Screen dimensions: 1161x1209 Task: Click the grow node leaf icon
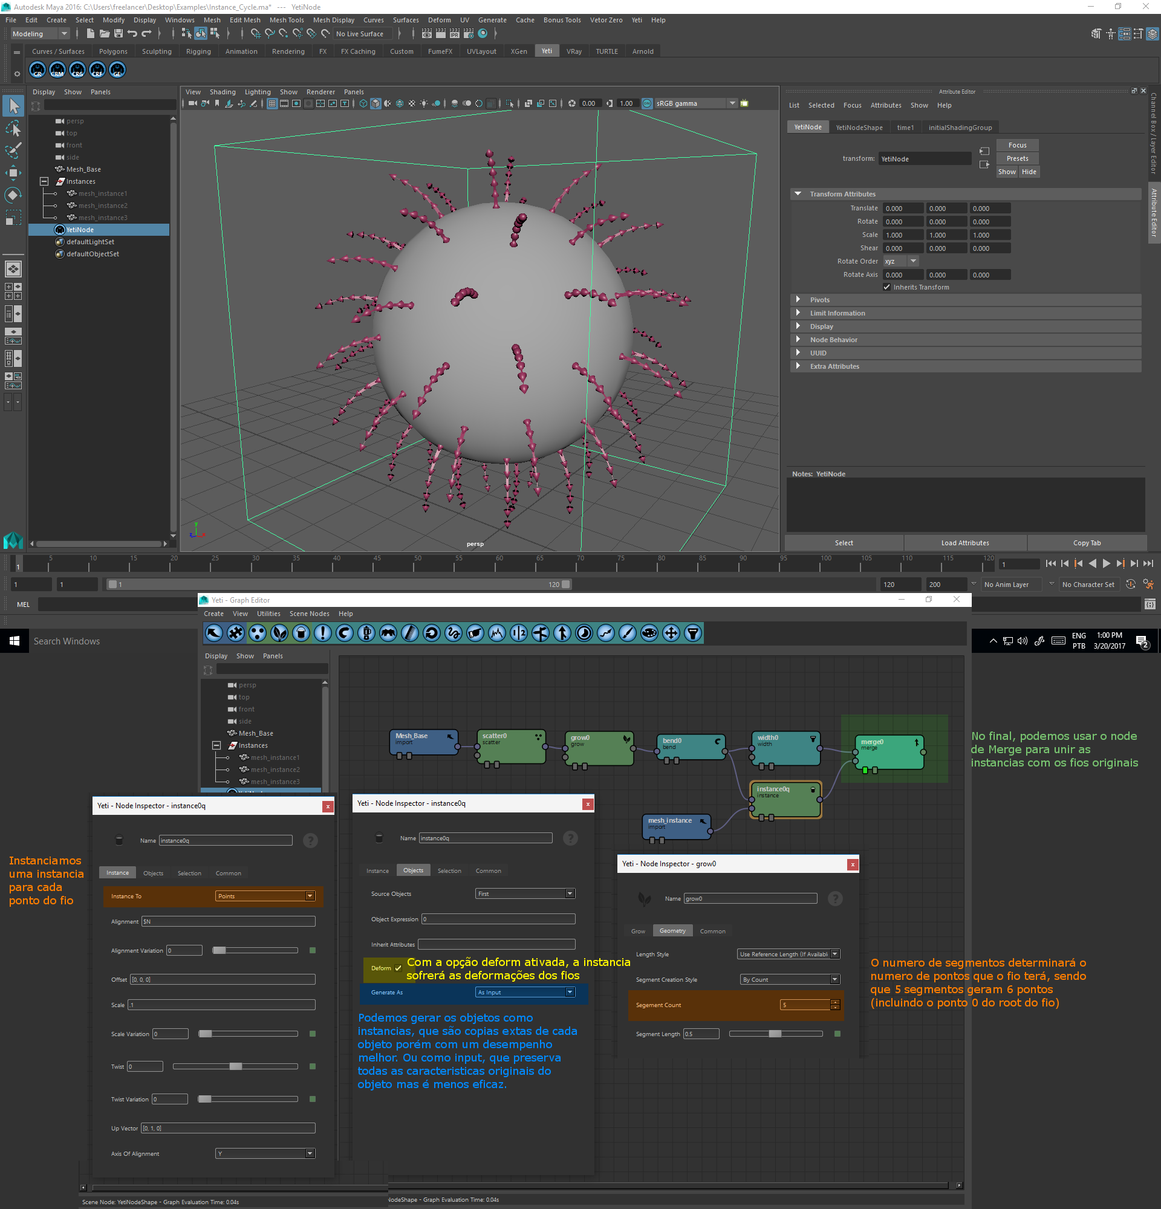[279, 633]
